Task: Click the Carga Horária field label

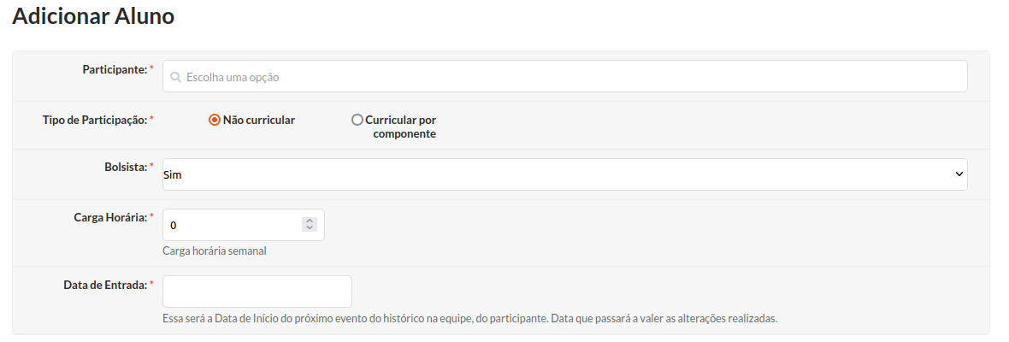Action: coord(110,216)
